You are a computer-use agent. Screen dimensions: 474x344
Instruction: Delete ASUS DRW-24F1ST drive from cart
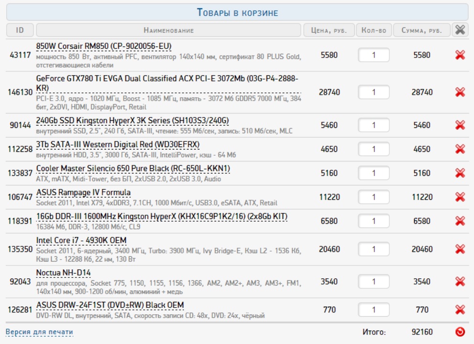[460, 310]
